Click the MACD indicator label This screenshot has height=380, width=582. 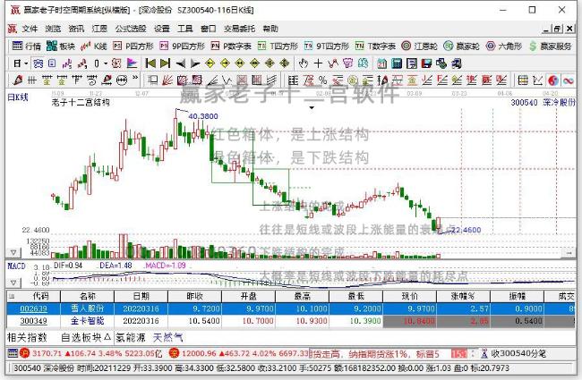16,266
